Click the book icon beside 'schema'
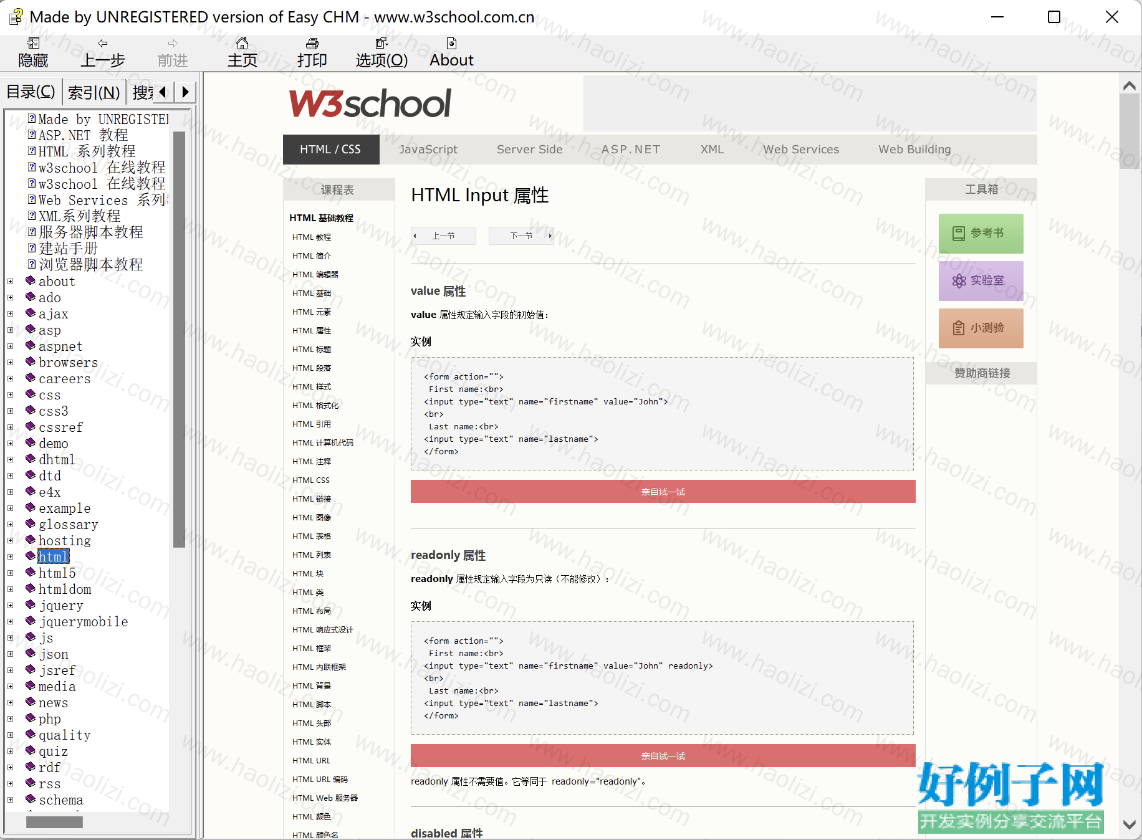Screen dimensions: 1142x840 click(31, 799)
